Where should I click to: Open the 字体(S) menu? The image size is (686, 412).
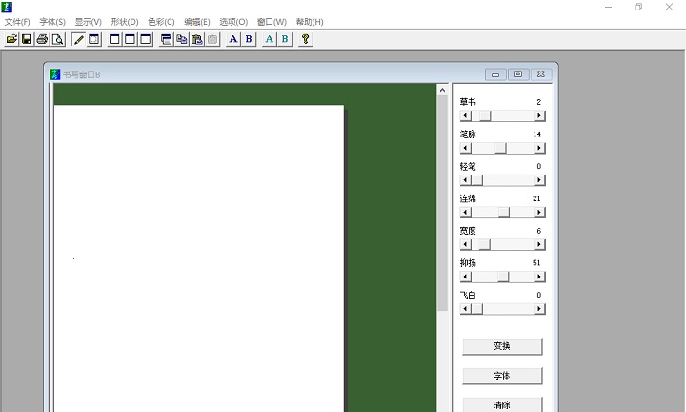[x=52, y=22]
